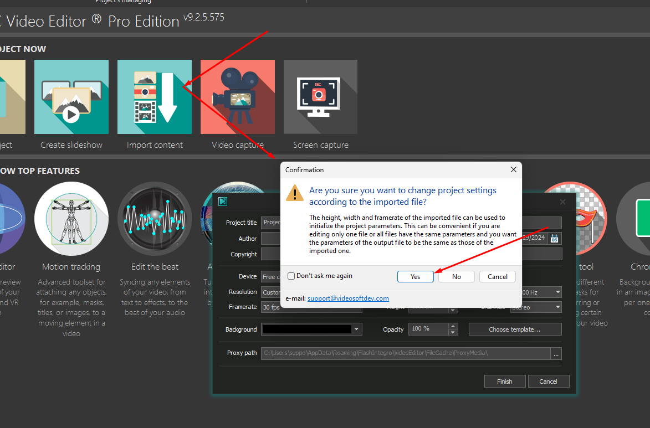Open the Stereo channels dropdown

536,307
